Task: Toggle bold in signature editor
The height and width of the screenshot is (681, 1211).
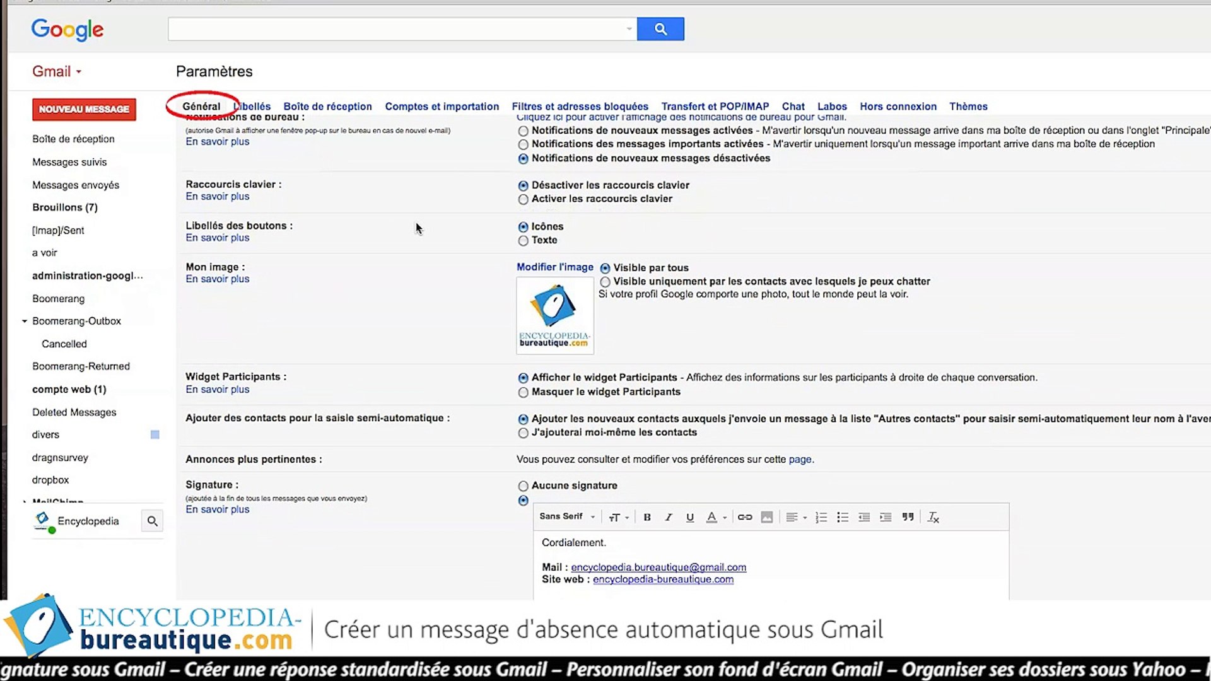Action: click(x=646, y=517)
